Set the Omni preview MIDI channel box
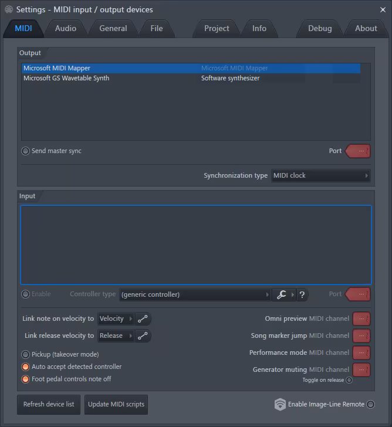 (x=361, y=319)
